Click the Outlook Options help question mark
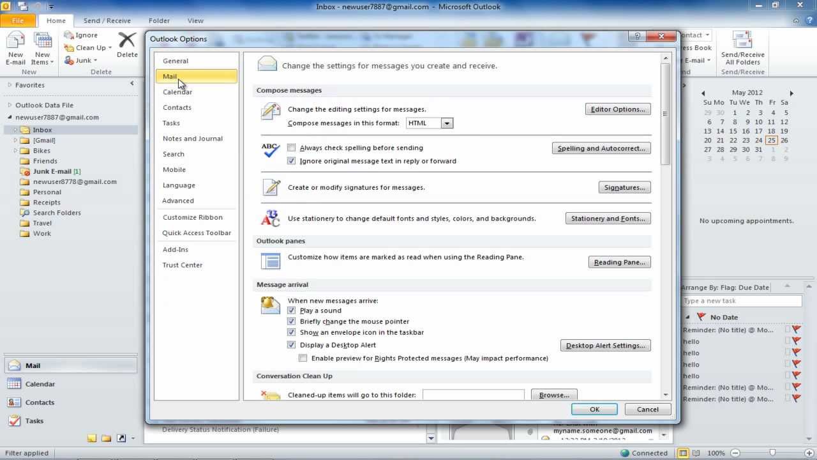The image size is (817, 460). [637, 36]
